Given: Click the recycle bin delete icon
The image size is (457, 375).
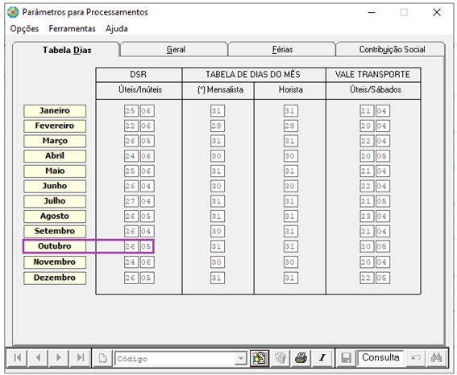Looking at the screenshot, I should (x=280, y=358).
